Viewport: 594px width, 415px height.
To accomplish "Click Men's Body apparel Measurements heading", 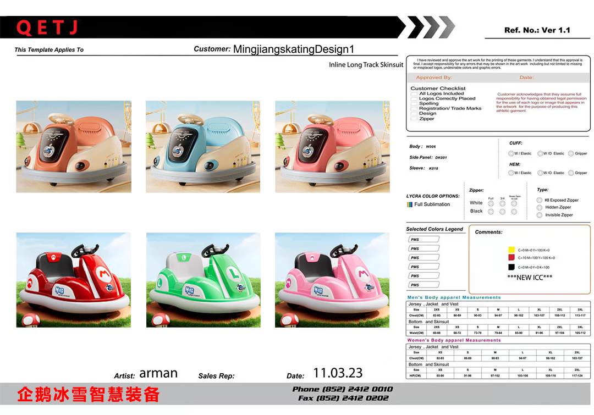I will click(x=454, y=297).
